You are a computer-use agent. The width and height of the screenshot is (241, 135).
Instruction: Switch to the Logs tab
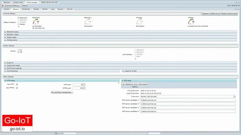(53, 9)
